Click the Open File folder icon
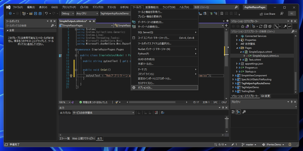This screenshot has width=303, height=151. pyautogui.click(x=31, y=14)
